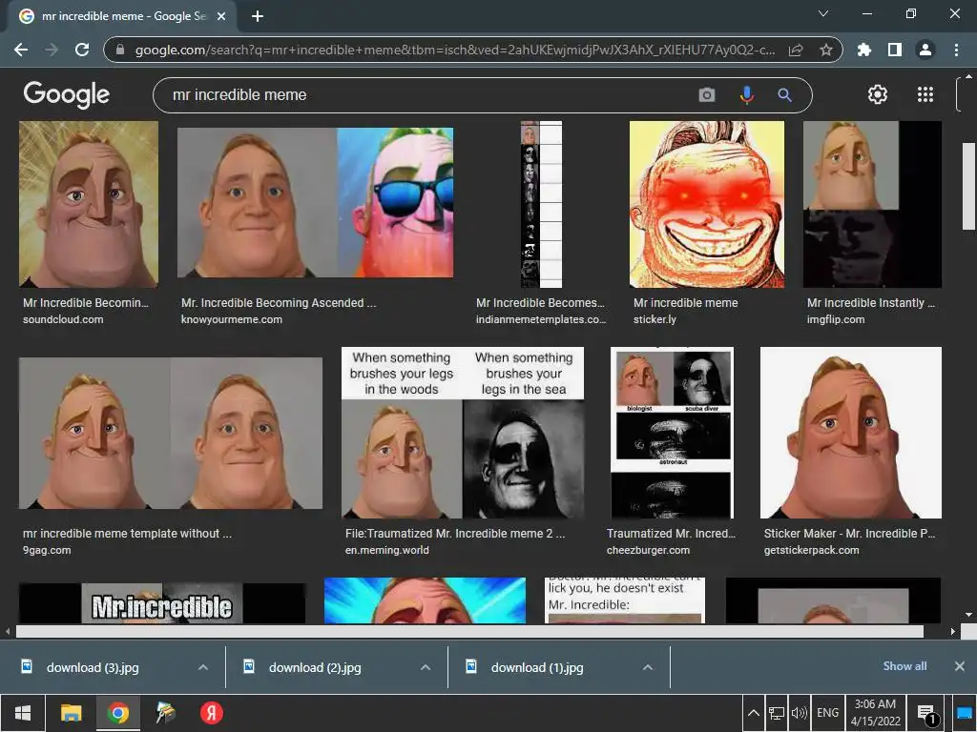Close the mr incredible meme tab

tap(221, 16)
